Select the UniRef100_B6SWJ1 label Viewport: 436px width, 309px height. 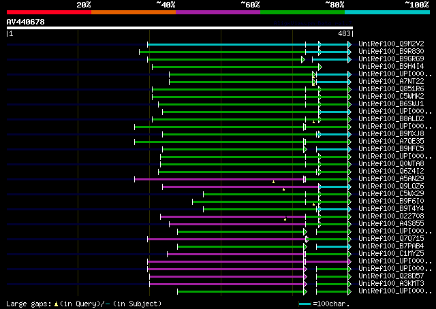[391, 104]
